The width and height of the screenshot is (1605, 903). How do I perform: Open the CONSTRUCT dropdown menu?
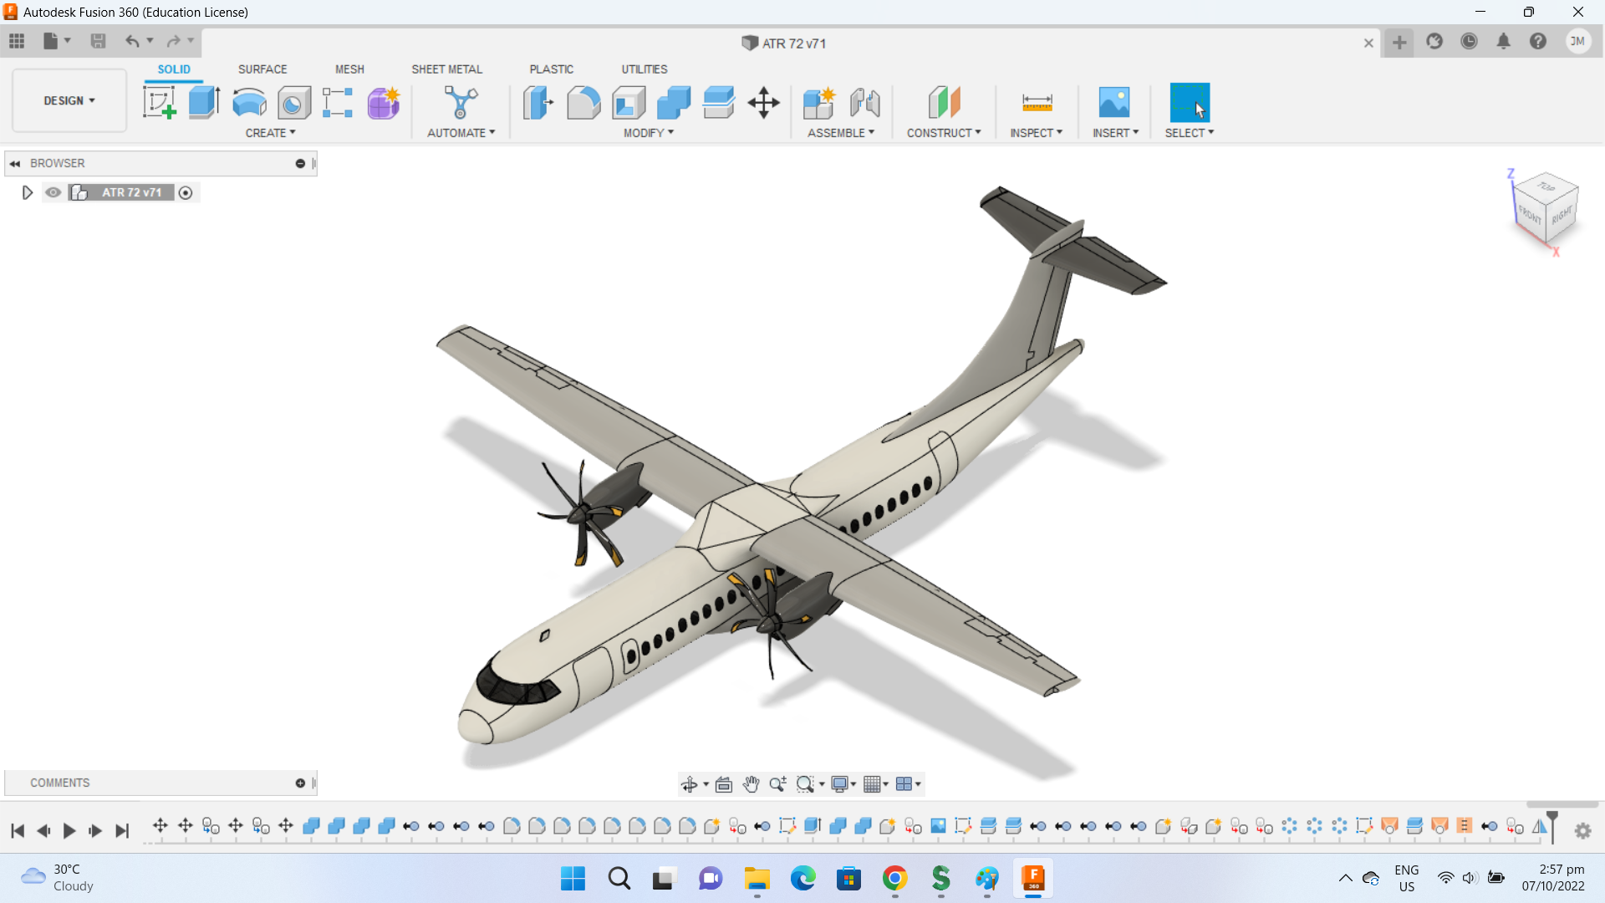tap(944, 133)
